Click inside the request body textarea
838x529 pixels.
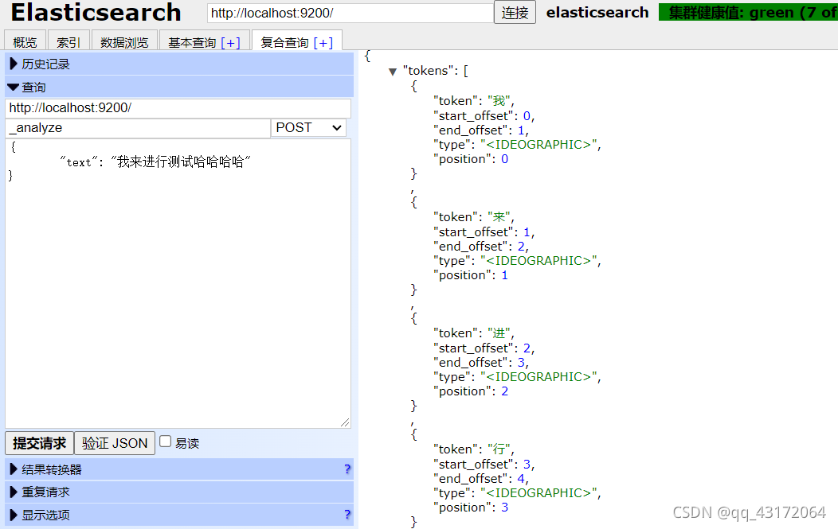point(178,283)
